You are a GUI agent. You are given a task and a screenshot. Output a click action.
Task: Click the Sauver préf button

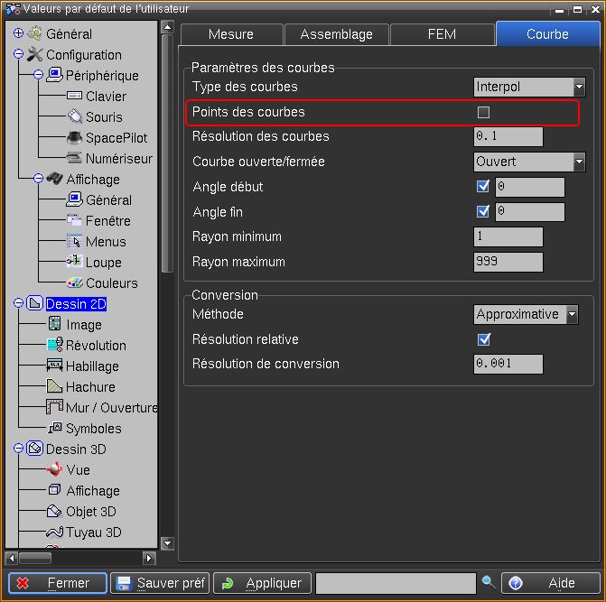point(160,583)
